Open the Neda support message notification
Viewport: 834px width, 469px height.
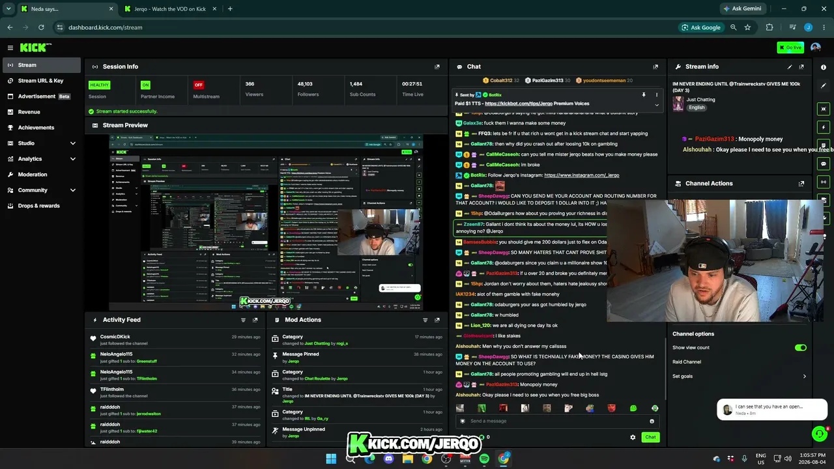click(x=772, y=410)
